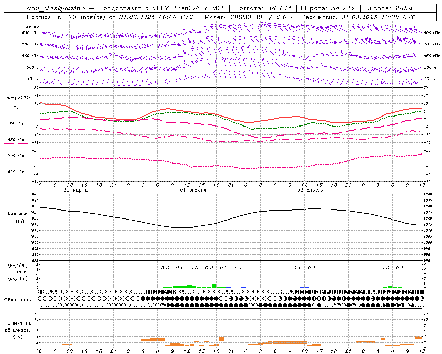Click the "Давление" pressure panel label
This screenshot has height=354, width=442.
point(18,214)
